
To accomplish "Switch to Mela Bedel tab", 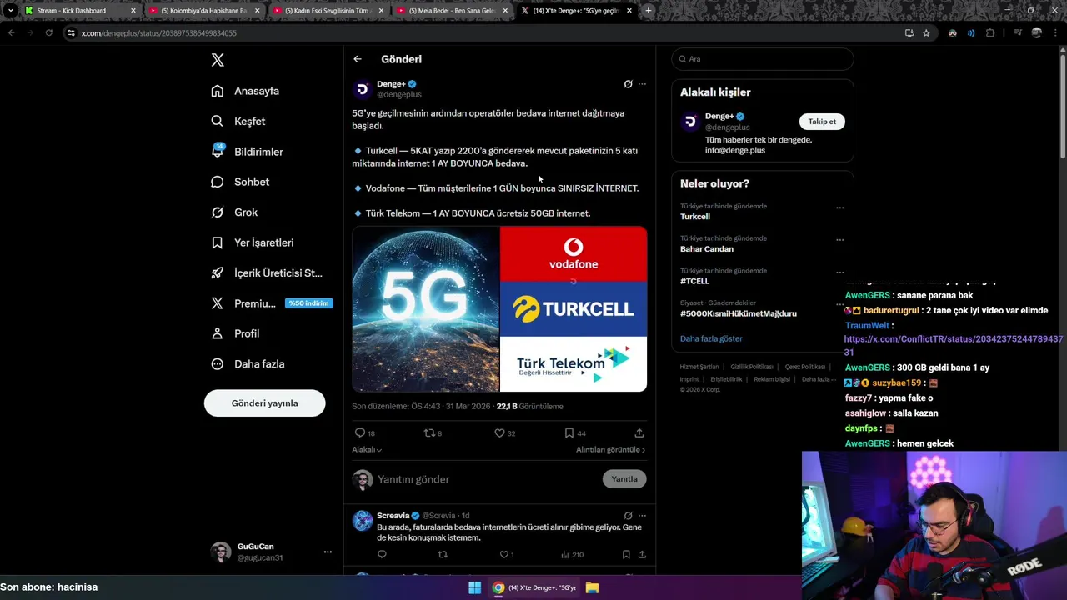I will 453,11.
